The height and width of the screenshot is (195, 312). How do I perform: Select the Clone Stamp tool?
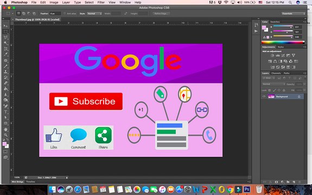5,72
